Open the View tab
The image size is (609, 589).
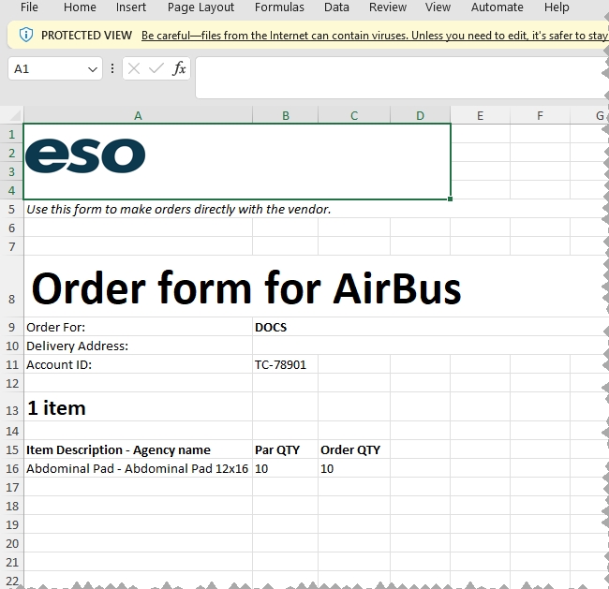coord(438,7)
